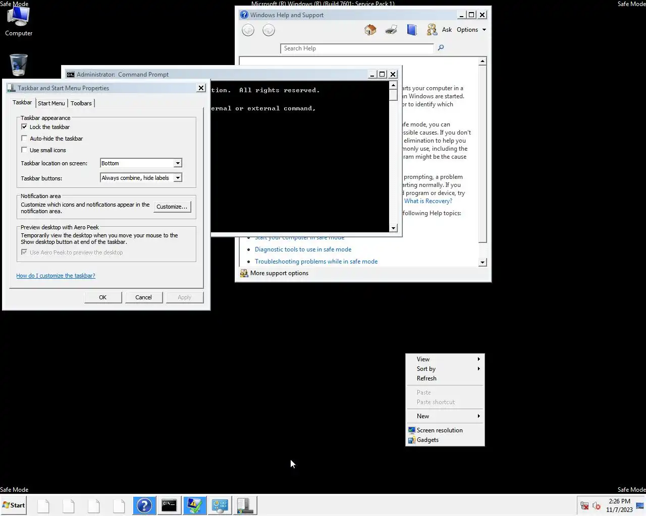This screenshot has height=516, width=646.
Task: Open Help and Support from the taskbar
Action: (144, 505)
